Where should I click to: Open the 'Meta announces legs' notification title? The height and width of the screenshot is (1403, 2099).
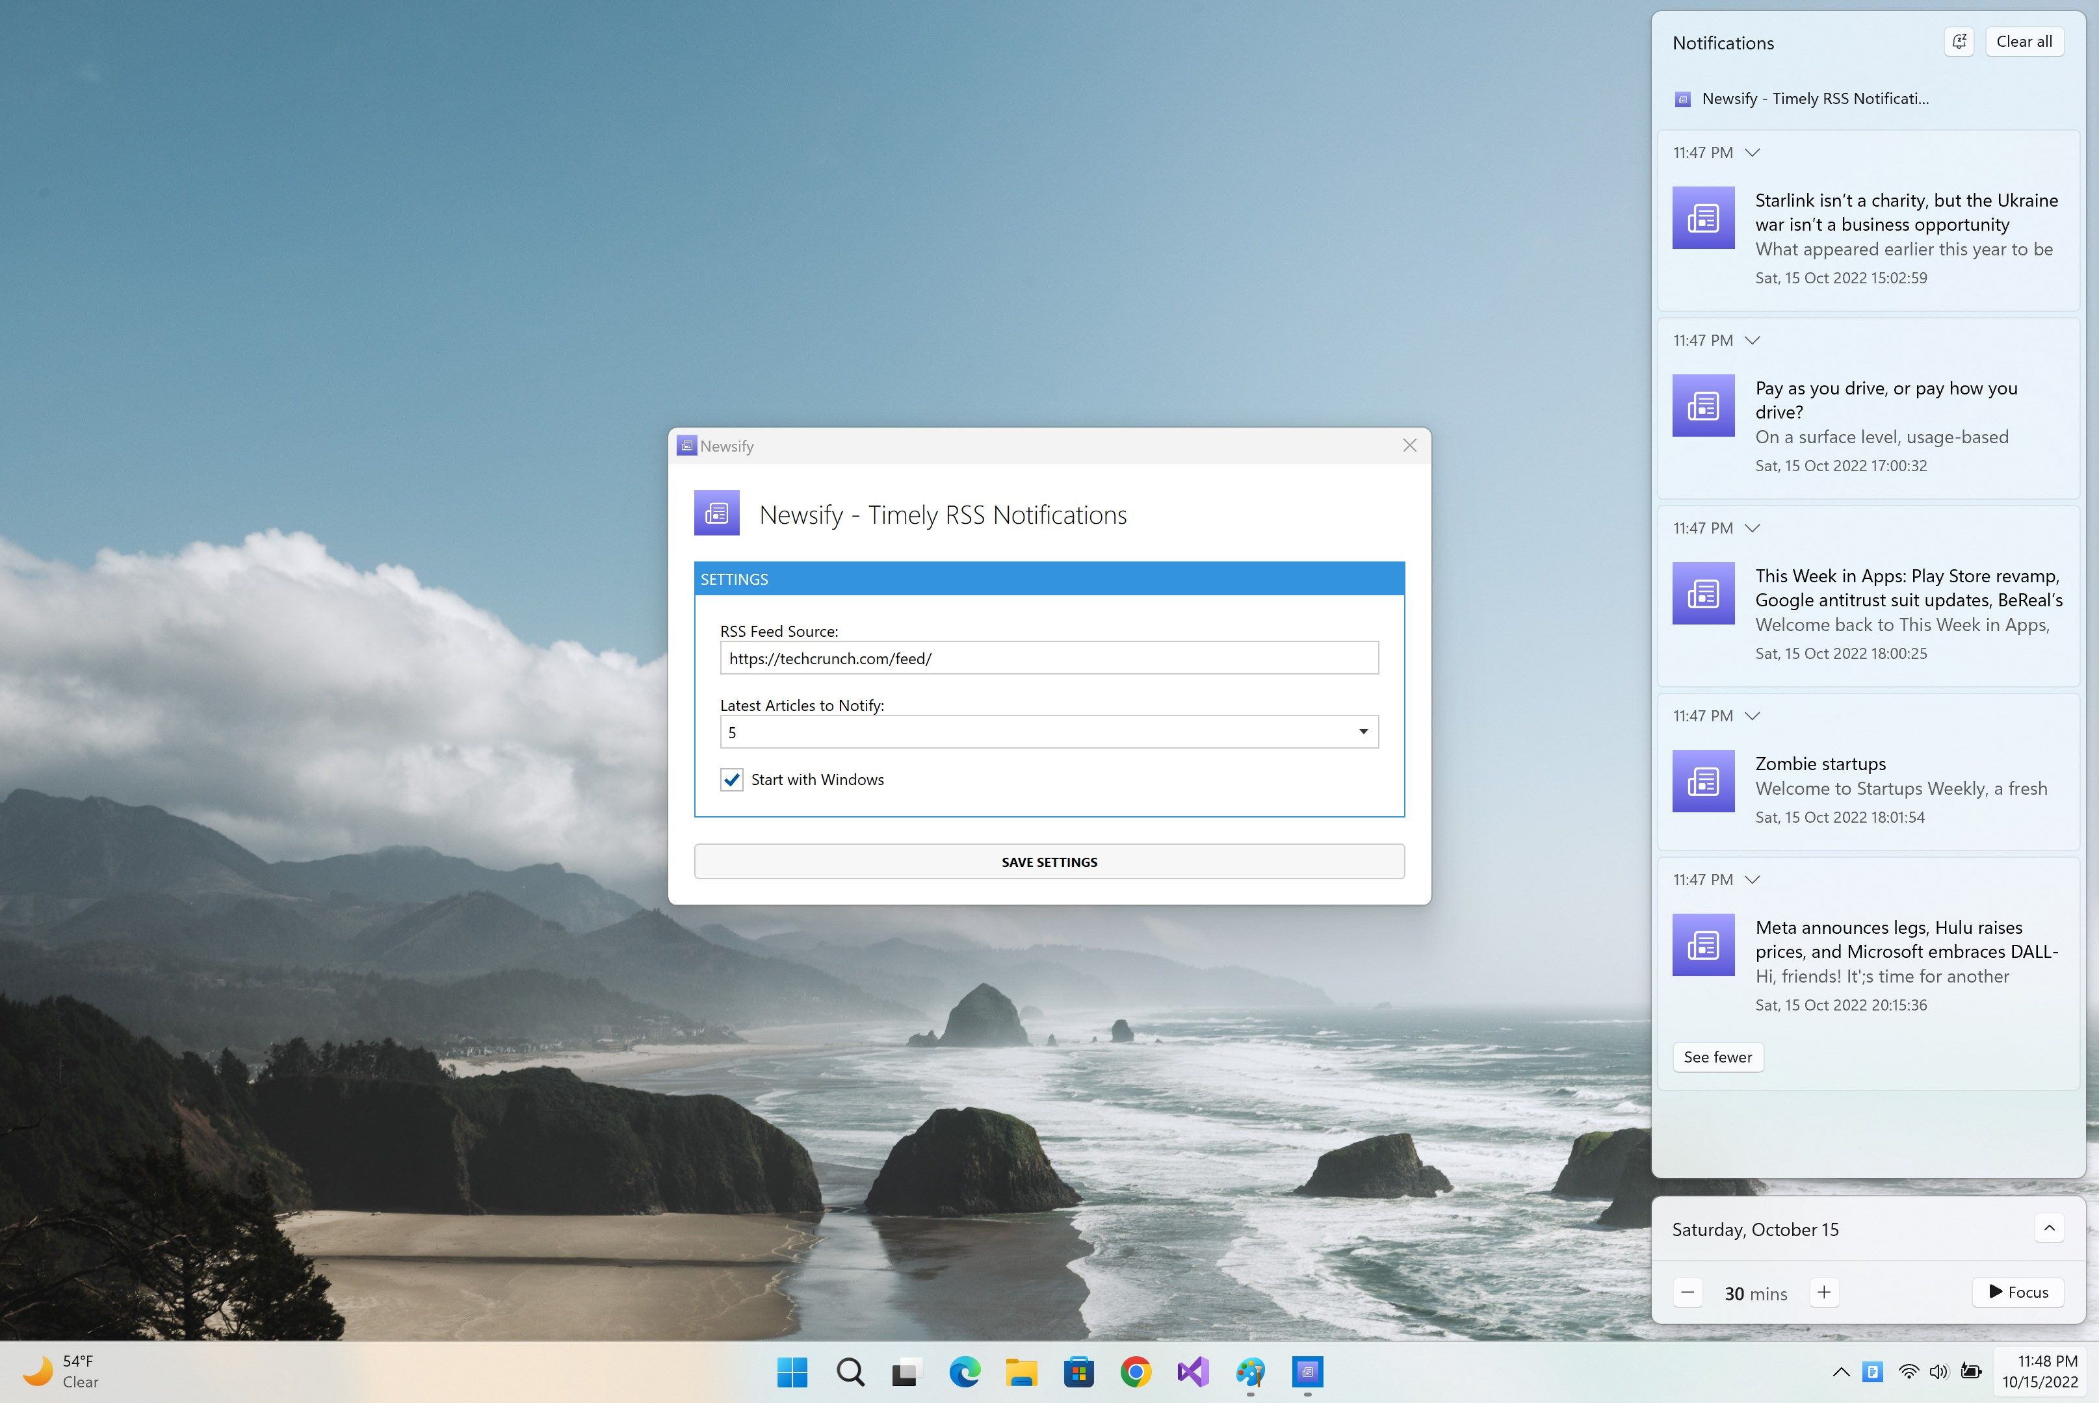click(x=1907, y=940)
